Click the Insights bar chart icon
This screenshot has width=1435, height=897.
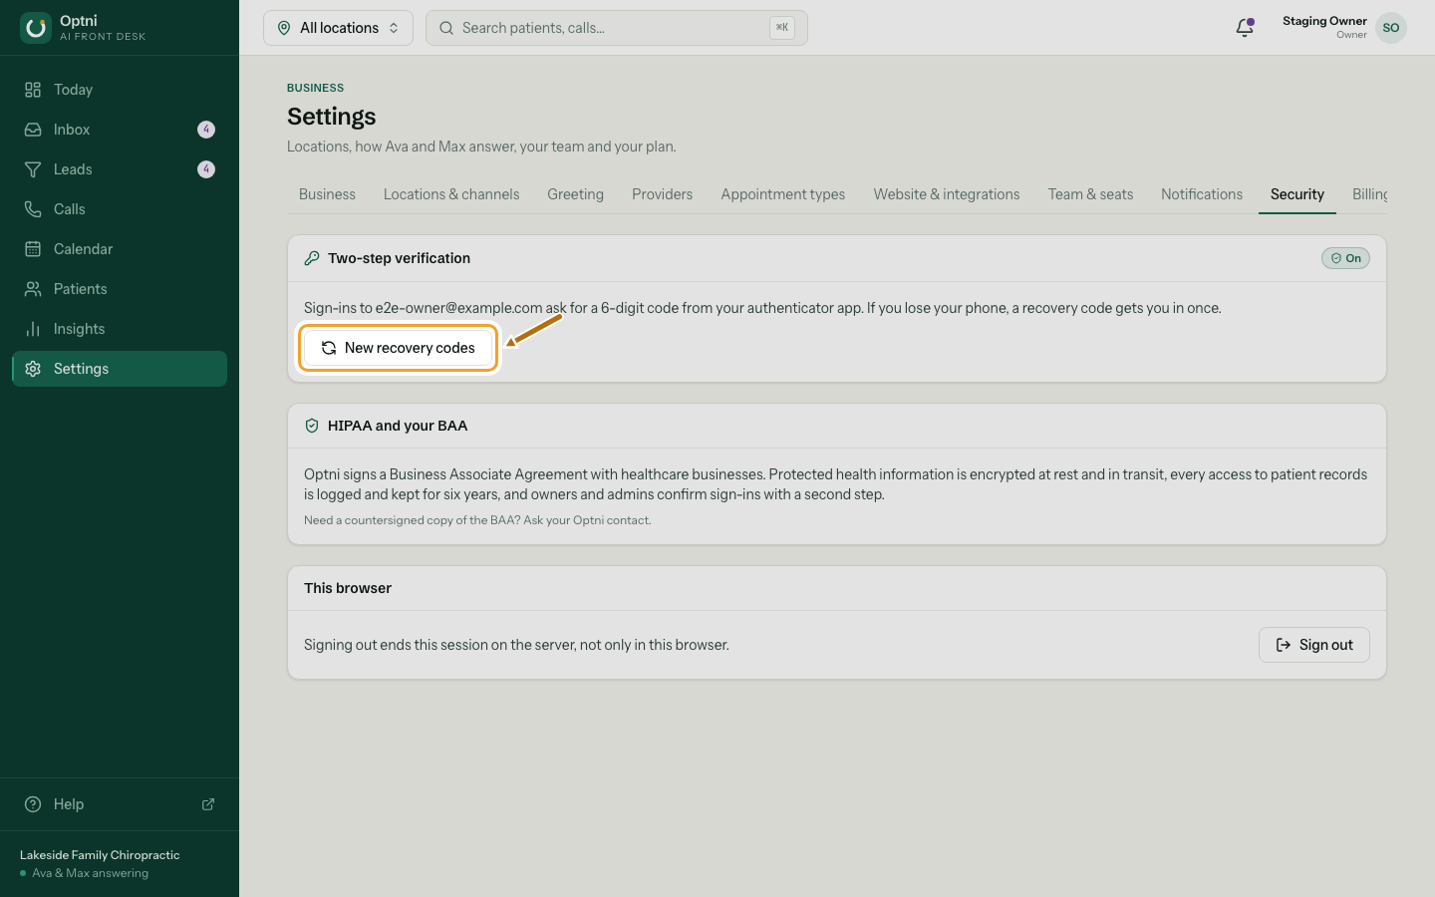(x=33, y=329)
